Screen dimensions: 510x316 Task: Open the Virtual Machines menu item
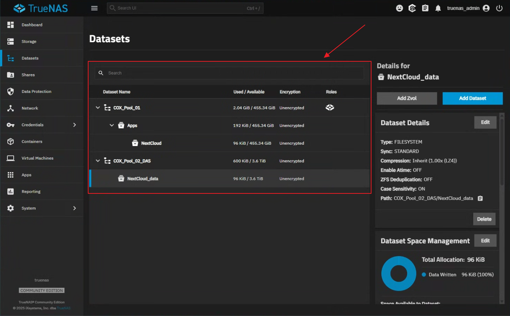[42, 158]
